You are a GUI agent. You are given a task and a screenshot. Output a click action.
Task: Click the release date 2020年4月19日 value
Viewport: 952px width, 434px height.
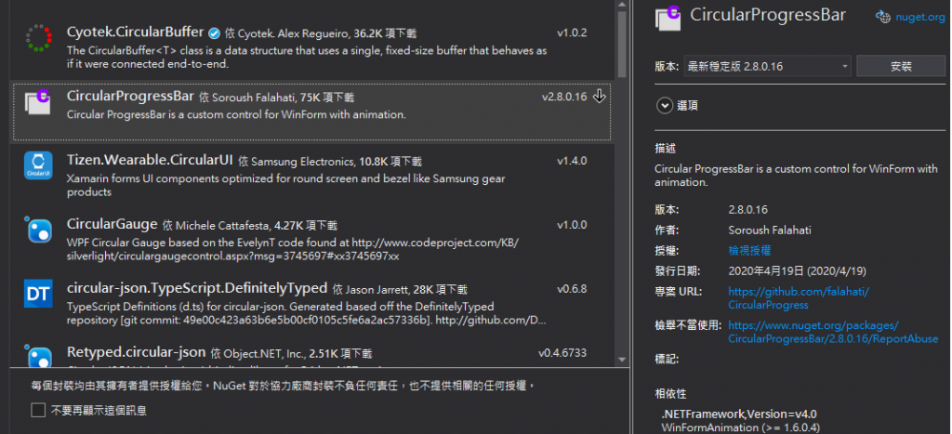pos(797,270)
